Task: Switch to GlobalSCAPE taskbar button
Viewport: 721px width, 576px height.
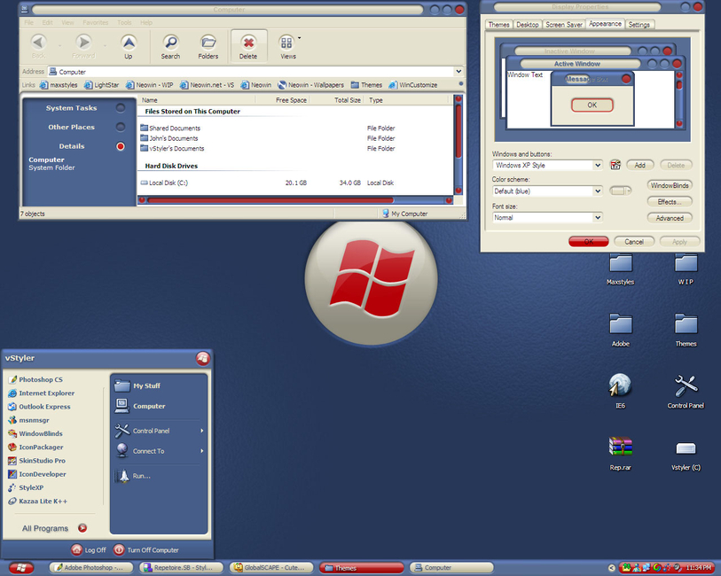Action: (x=271, y=568)
